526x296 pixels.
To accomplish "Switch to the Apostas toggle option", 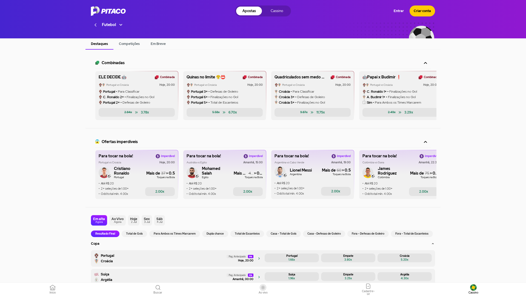I will click(249, 11).
